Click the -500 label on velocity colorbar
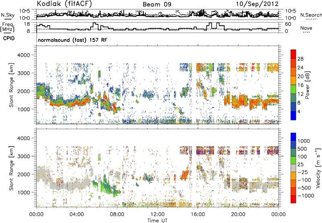 (304, 188)
